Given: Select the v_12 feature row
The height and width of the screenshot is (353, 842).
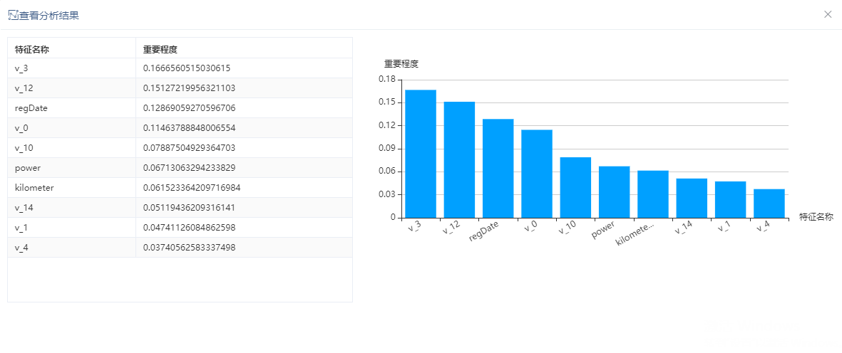Looking at the screenshot, I should 180,88.
